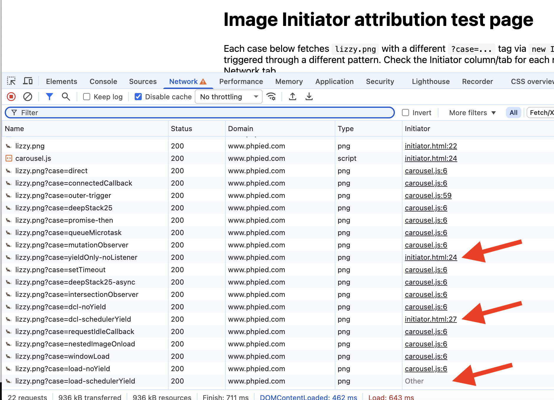Image resolution: width=554 pixels, height=400 pixels.
Task: Click the carousel.js script file icon
Action: point(9,158)
